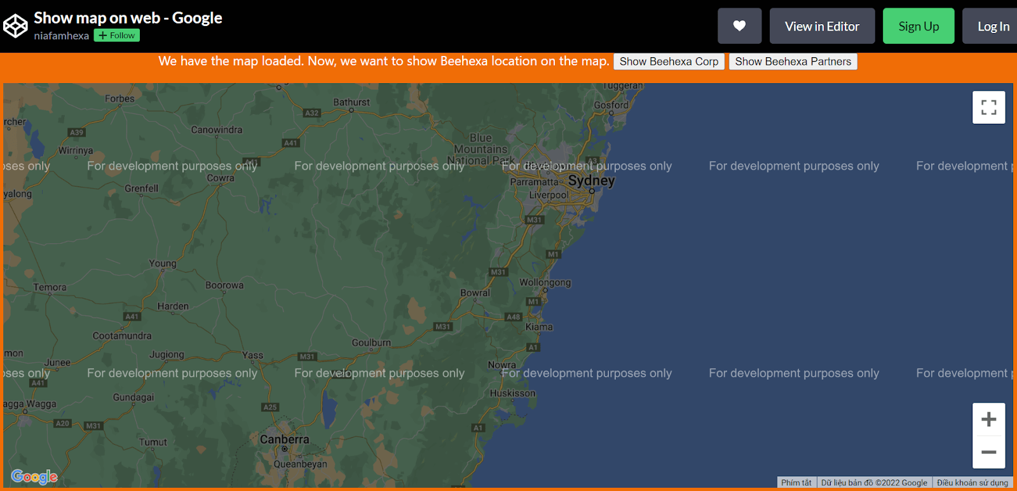Toggle fullscreen map view
1017x491 pixels.
(988, 107)
